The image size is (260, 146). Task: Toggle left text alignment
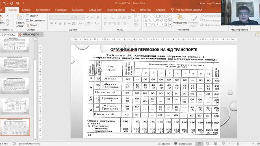[106, 24]
